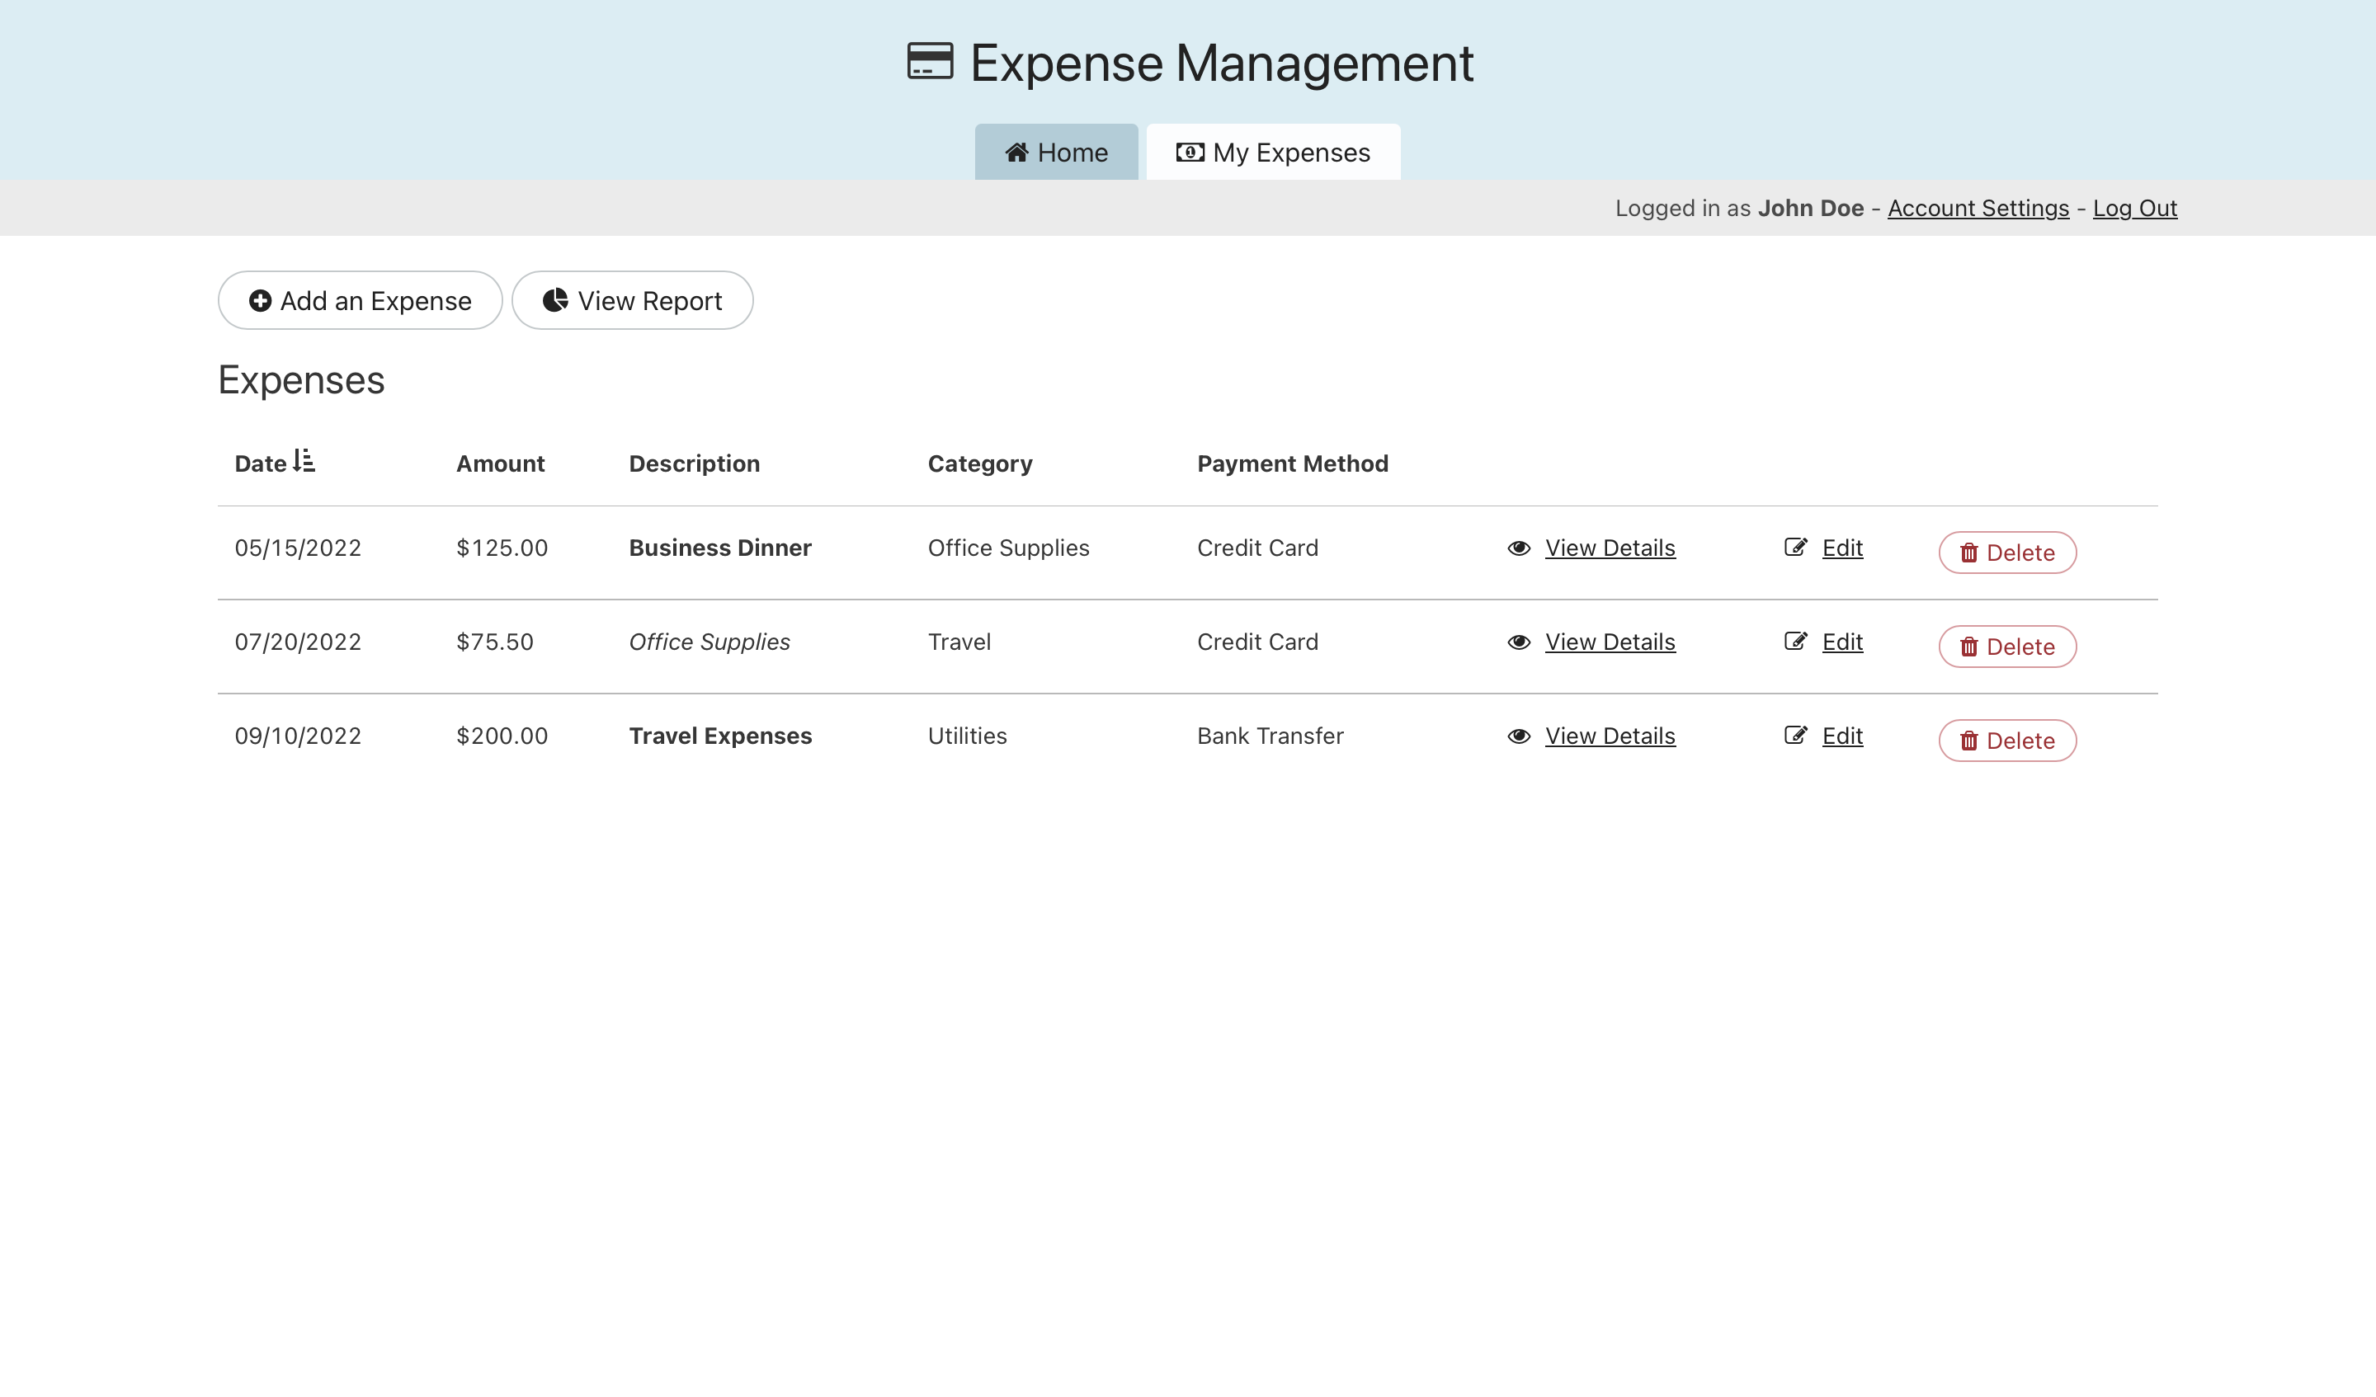Click the pencil edit icon for Office Supplies expense
2376x1397 pixels.
[1795, 642]
